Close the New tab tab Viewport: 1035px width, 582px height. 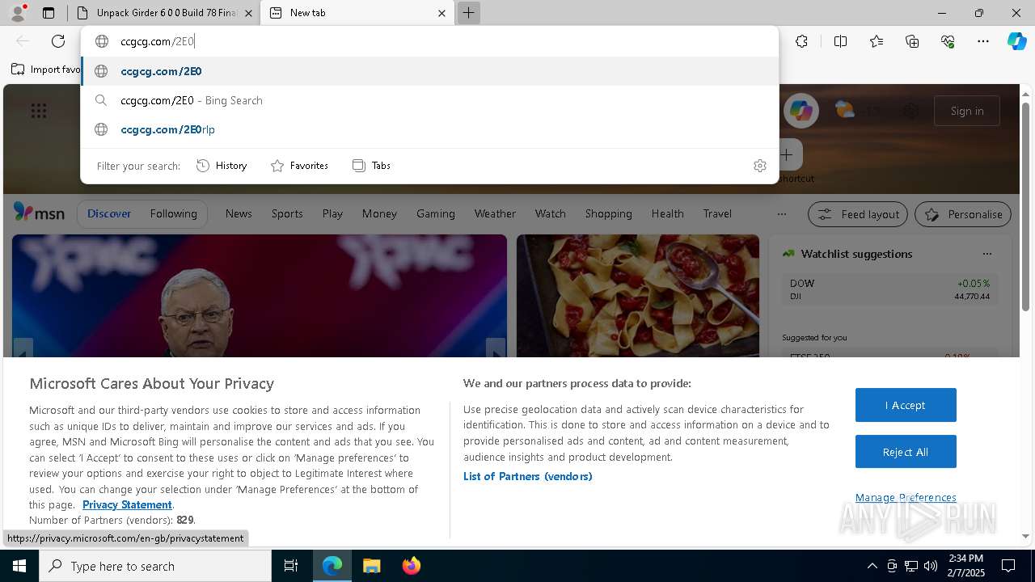[x=441, y=13]
